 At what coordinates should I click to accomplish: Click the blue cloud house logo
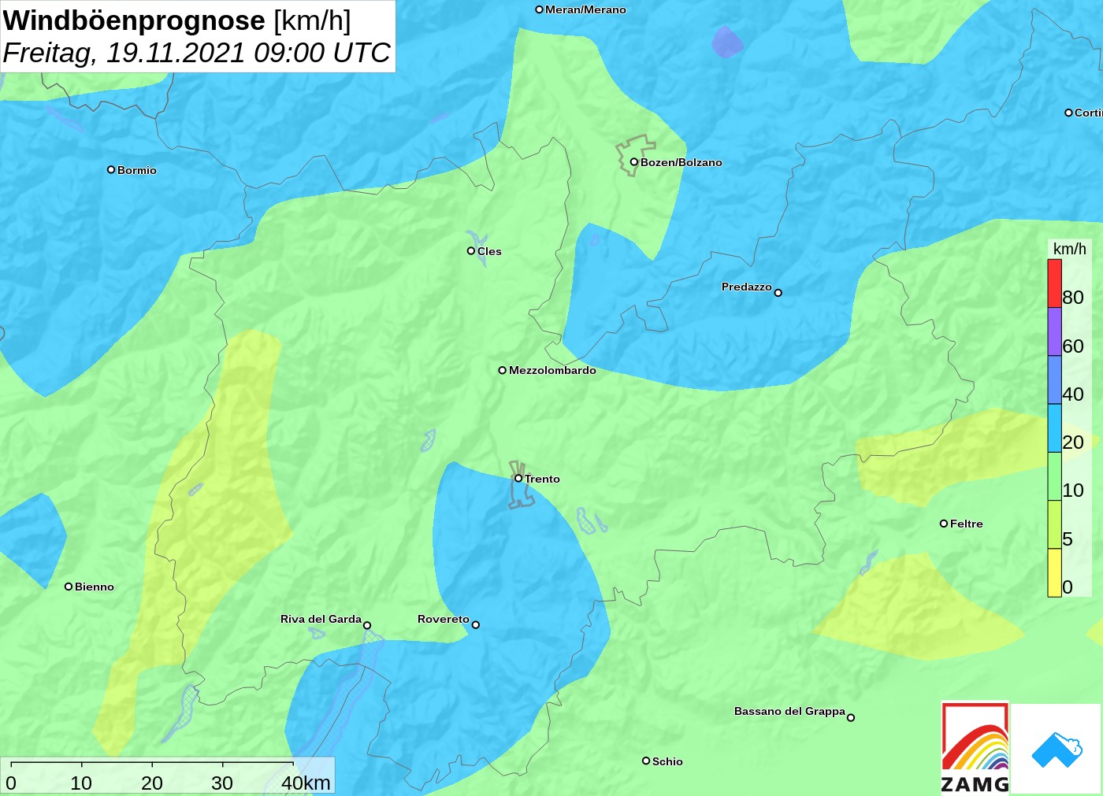pyautogui.click(x=1057, y=750)
